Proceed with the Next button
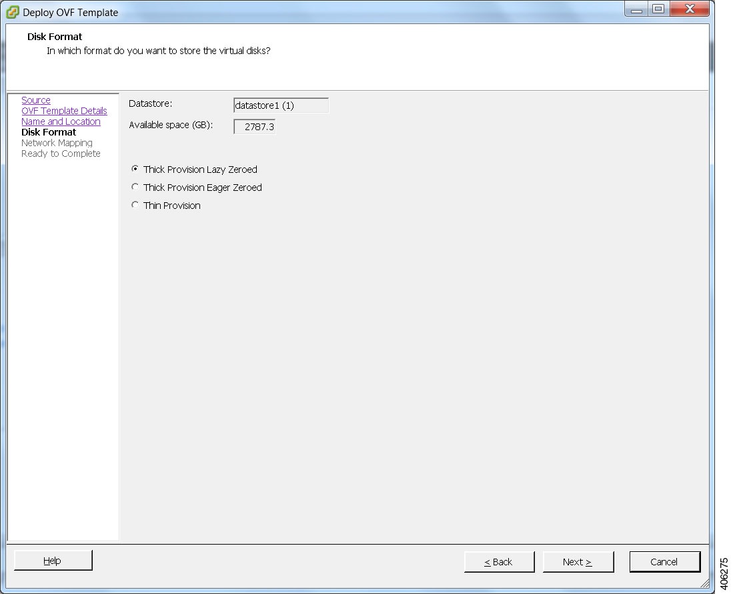739x594 pixels. (x=578, y=562)
